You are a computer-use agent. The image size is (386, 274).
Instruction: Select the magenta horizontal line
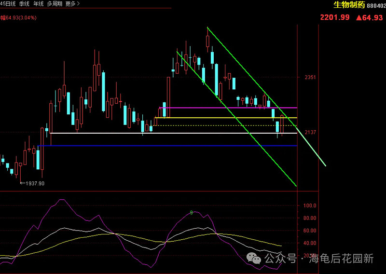[228, 108]
